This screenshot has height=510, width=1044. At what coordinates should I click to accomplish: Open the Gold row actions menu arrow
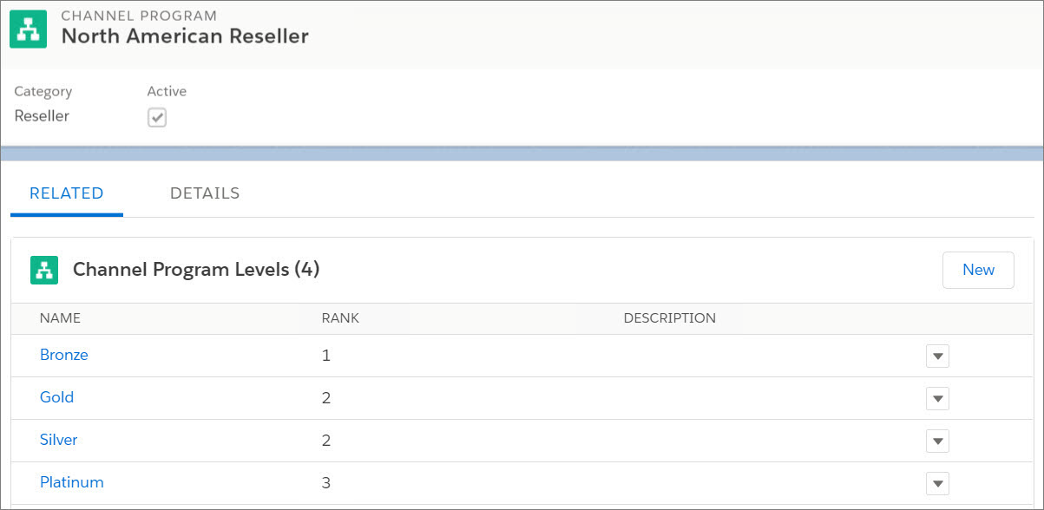tap(937, 399)
